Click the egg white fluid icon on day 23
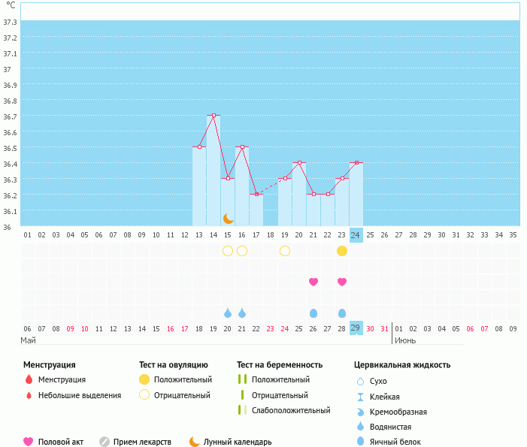The width and height of the screenshot is (527, 447). (x=342, y=313)
